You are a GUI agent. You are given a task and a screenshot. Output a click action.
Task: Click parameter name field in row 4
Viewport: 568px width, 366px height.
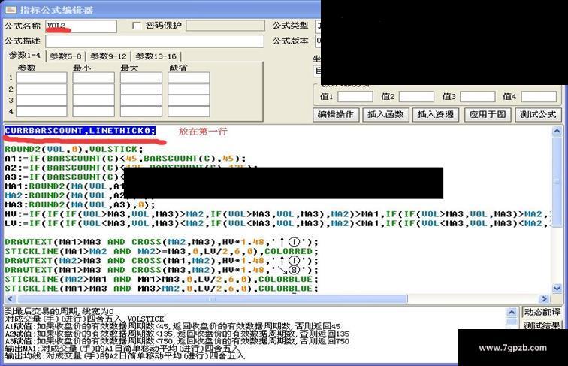pos(41,112)
